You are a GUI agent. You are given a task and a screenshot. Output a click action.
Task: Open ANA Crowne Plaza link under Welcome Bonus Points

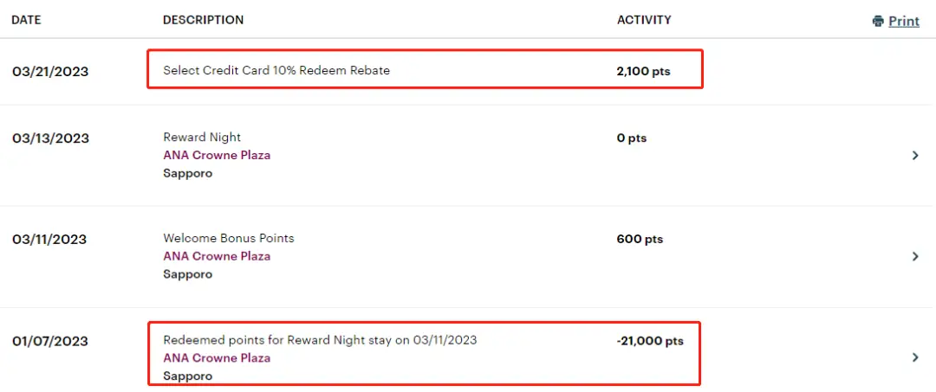pos(217,256)
